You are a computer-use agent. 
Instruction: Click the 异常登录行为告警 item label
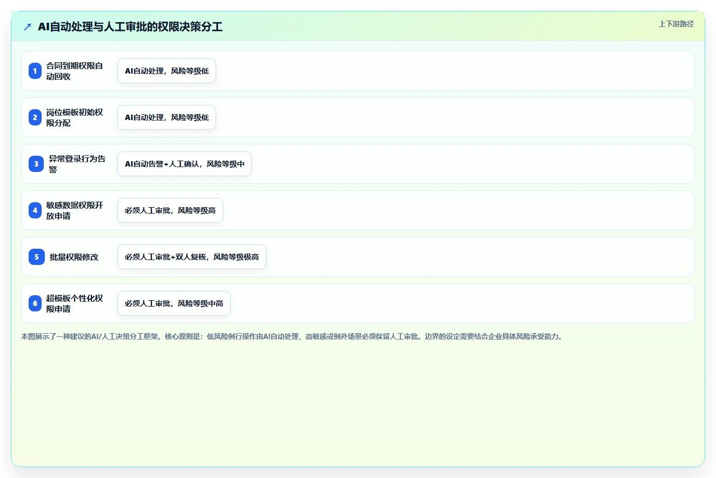click(77, 164)
